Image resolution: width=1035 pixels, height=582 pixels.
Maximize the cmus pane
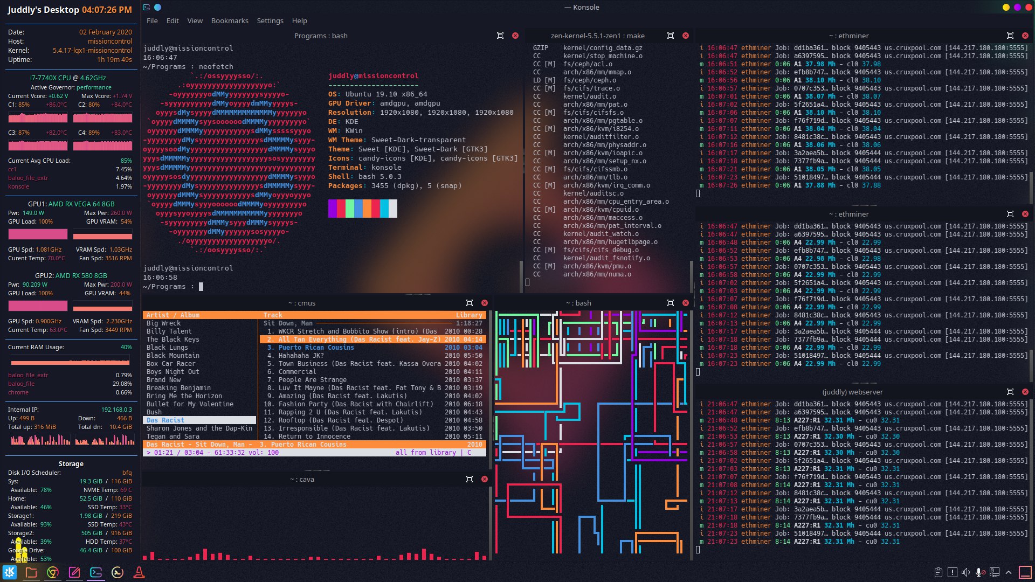[x=470, y=303]
